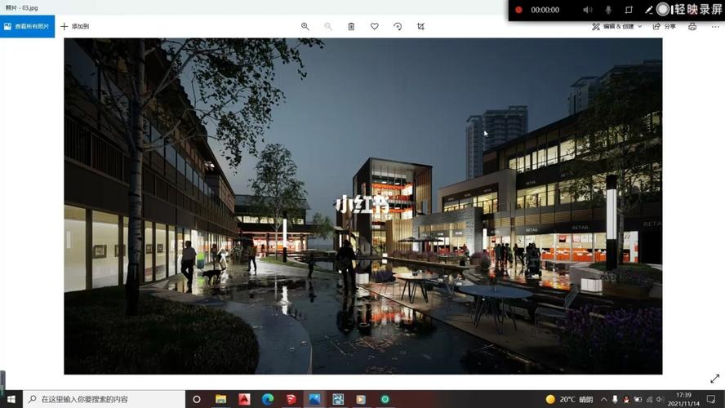725x408 pixels.
Task: Open the crop tool icon
Action: pos(420,26)
